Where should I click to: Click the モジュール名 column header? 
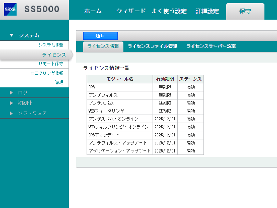[120, 79]
